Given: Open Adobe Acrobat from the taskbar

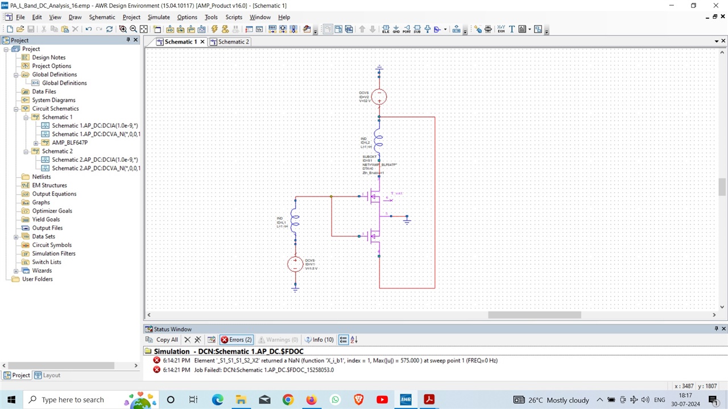Looking at the screenshot, I should [x=429, y=399].
